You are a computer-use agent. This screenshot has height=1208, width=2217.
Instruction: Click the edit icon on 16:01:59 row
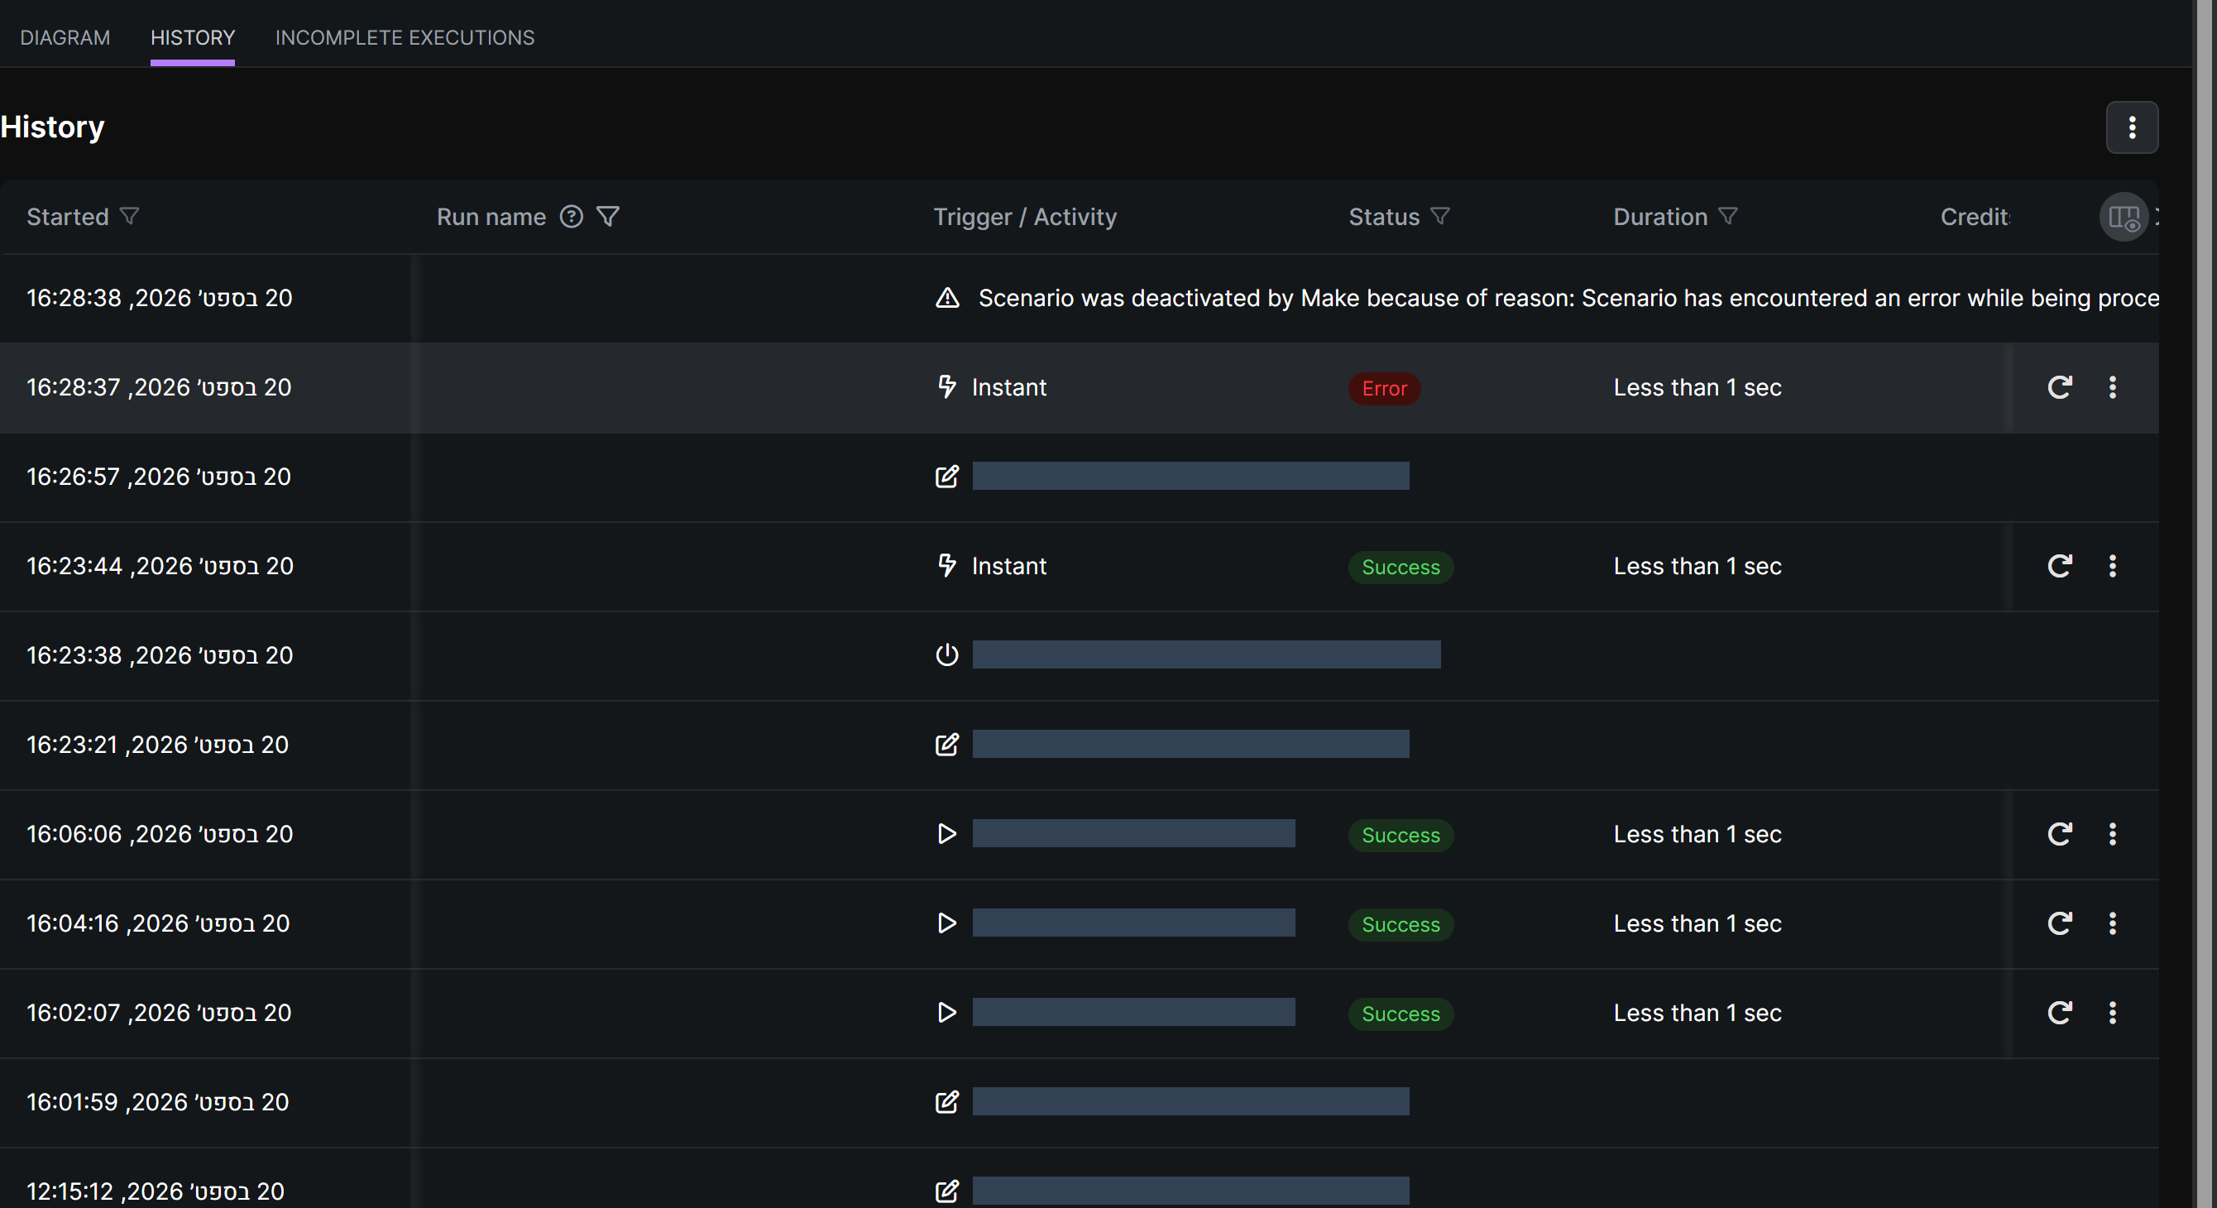point(946,1101)
